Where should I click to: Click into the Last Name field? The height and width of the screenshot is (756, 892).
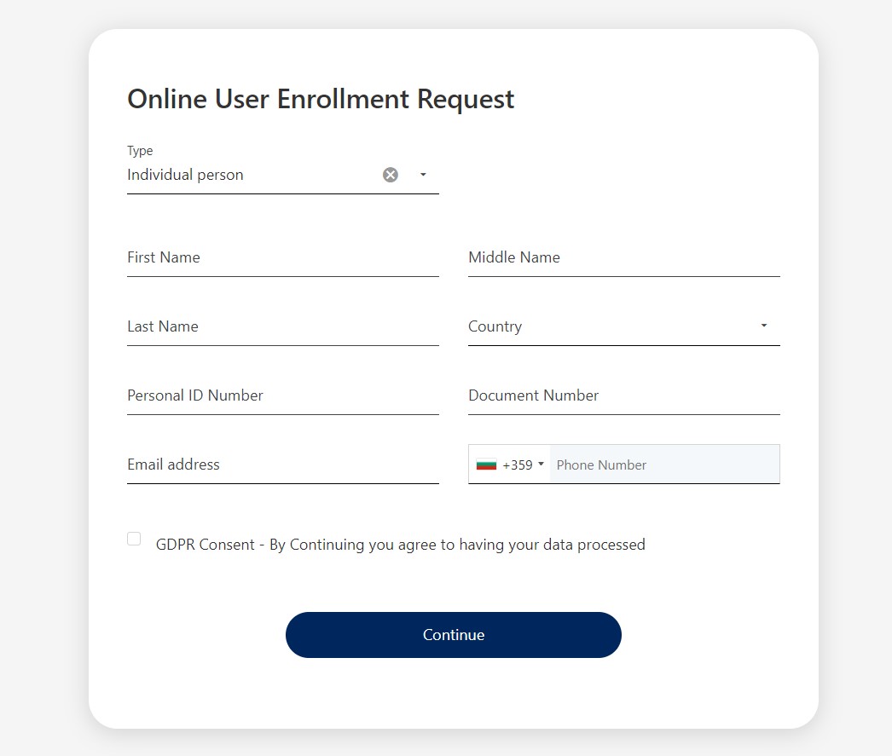(282, 327)
